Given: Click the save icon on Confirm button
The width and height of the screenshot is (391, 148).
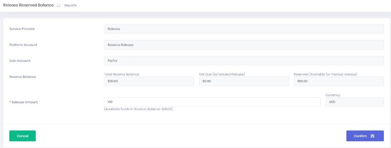Looking at the screenshot, I should point(372,136).
